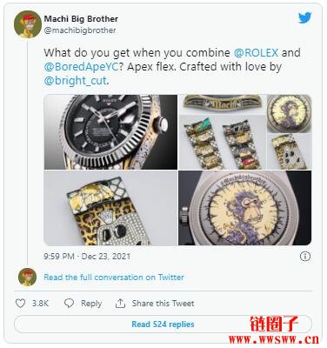This screenshot has width=327, height=348.
Task: Visit the @bright_cut profile mention
Action: pyautogui.click(x=76, y=81)
